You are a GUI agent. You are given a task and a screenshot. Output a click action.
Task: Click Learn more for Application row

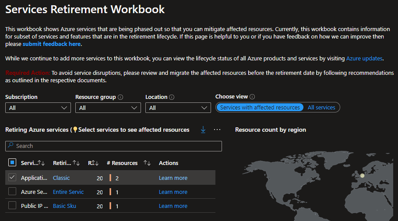click(173, 178)
